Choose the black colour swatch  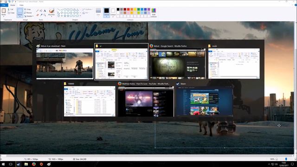click(x=118, y=9)
